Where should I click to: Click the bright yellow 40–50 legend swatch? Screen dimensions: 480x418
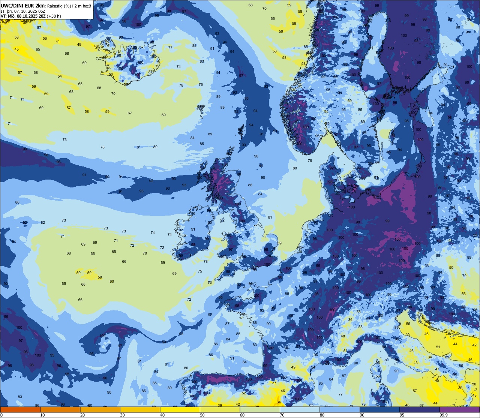pyautogui.click(x=180, y=409)
